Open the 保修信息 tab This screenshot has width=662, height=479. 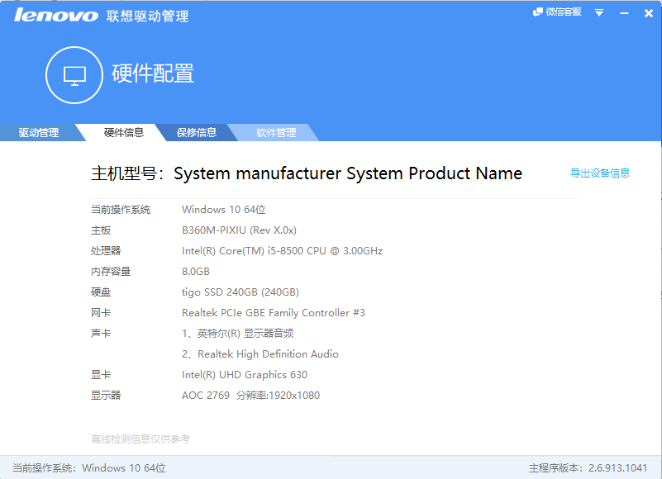pos(197,132)
